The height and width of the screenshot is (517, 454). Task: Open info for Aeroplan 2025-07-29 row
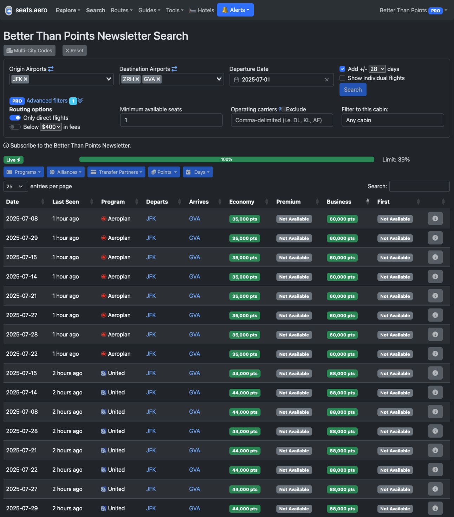point(435,238)
